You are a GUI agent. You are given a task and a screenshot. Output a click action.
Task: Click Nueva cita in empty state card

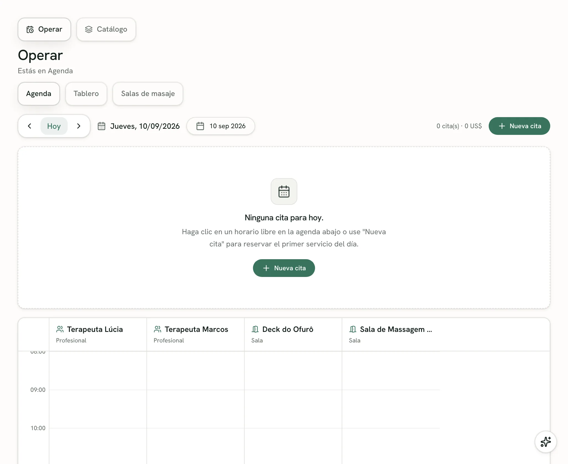coord(284,268)
